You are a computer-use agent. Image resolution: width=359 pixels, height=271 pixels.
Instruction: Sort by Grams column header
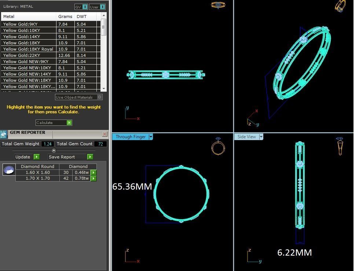[x=65, y=17]
